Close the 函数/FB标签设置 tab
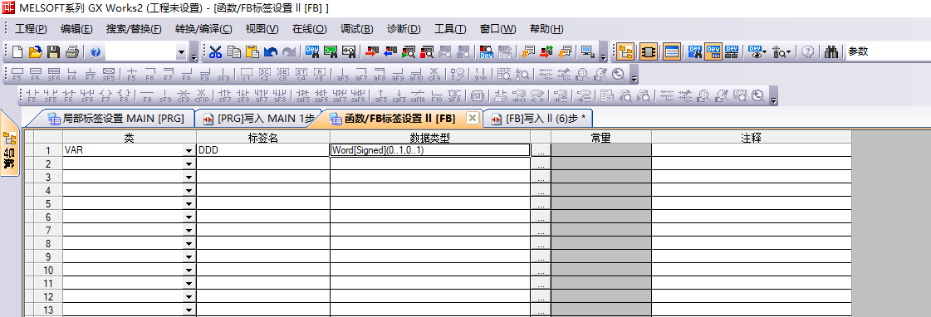 pyautogui.click(x=472, y=118)
